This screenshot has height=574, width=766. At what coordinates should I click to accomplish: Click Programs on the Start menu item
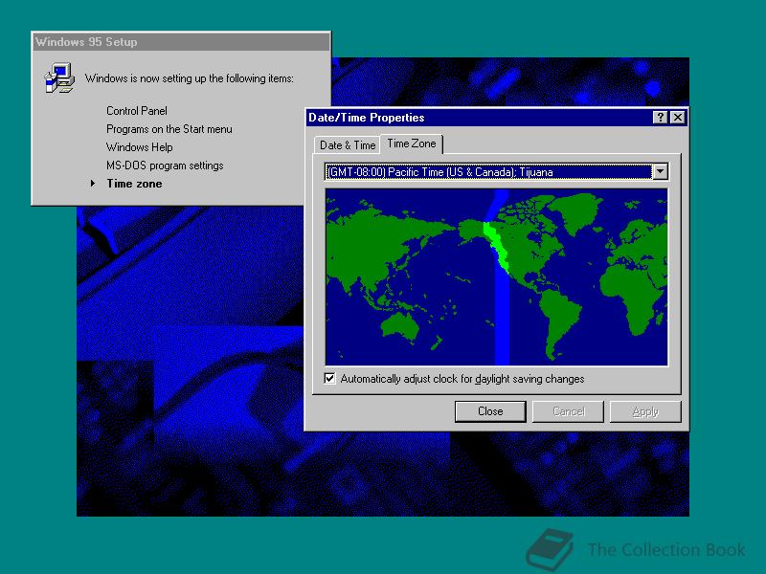click(x=169, y=129)
